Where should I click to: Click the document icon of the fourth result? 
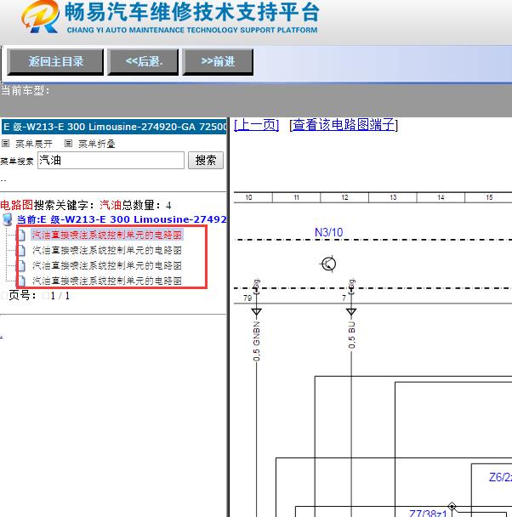click(x=21, y=281)
